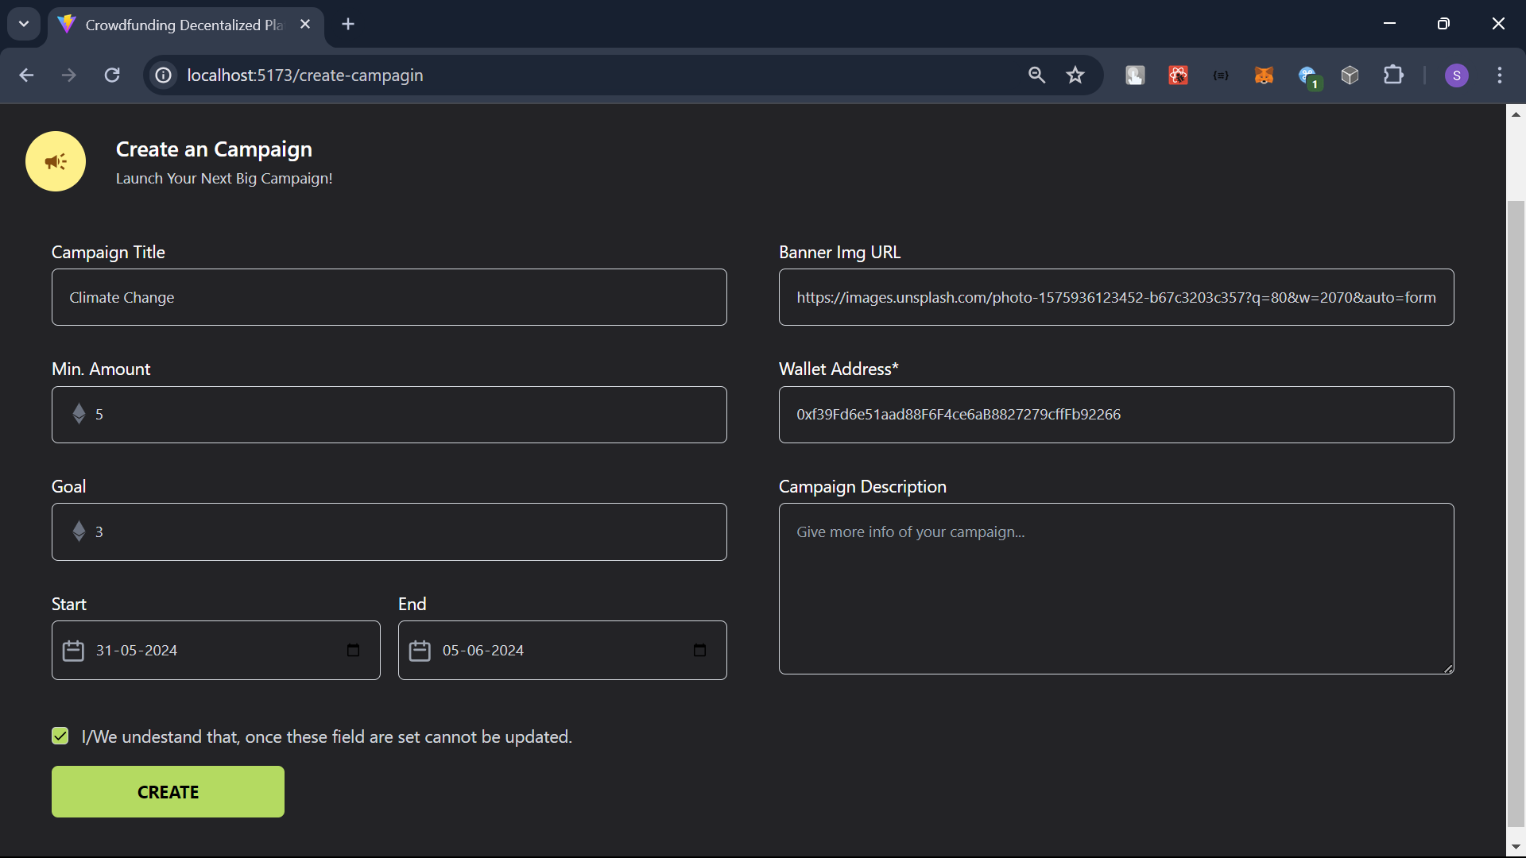Click the calendar icon left of Start date

click(x=73, y=651)
